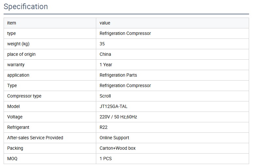This screenshot has height=167, width=254.
Task: Select the 'item' column header
Action: [11, 23]
